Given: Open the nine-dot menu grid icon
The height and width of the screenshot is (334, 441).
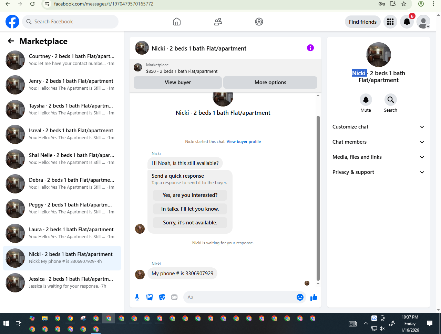Looking at the screenshot, I should 390,22.
